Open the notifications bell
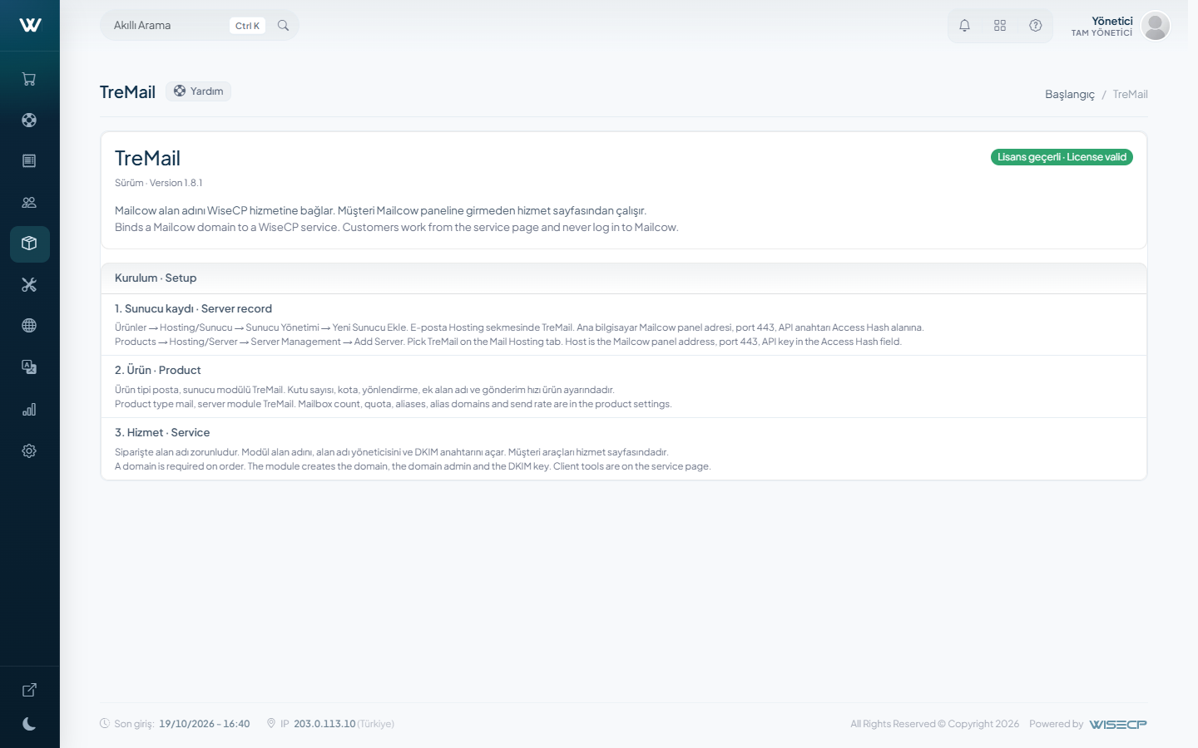The width and height of the screenshot is (1198, 748). pyautogui.click(x=964, y=26)
